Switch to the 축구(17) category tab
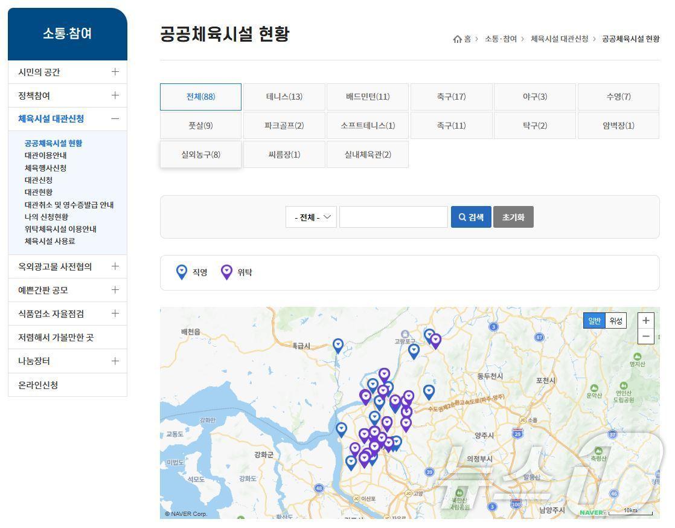The height and width of the screenshot is (528, 675). tap(452, 96)
